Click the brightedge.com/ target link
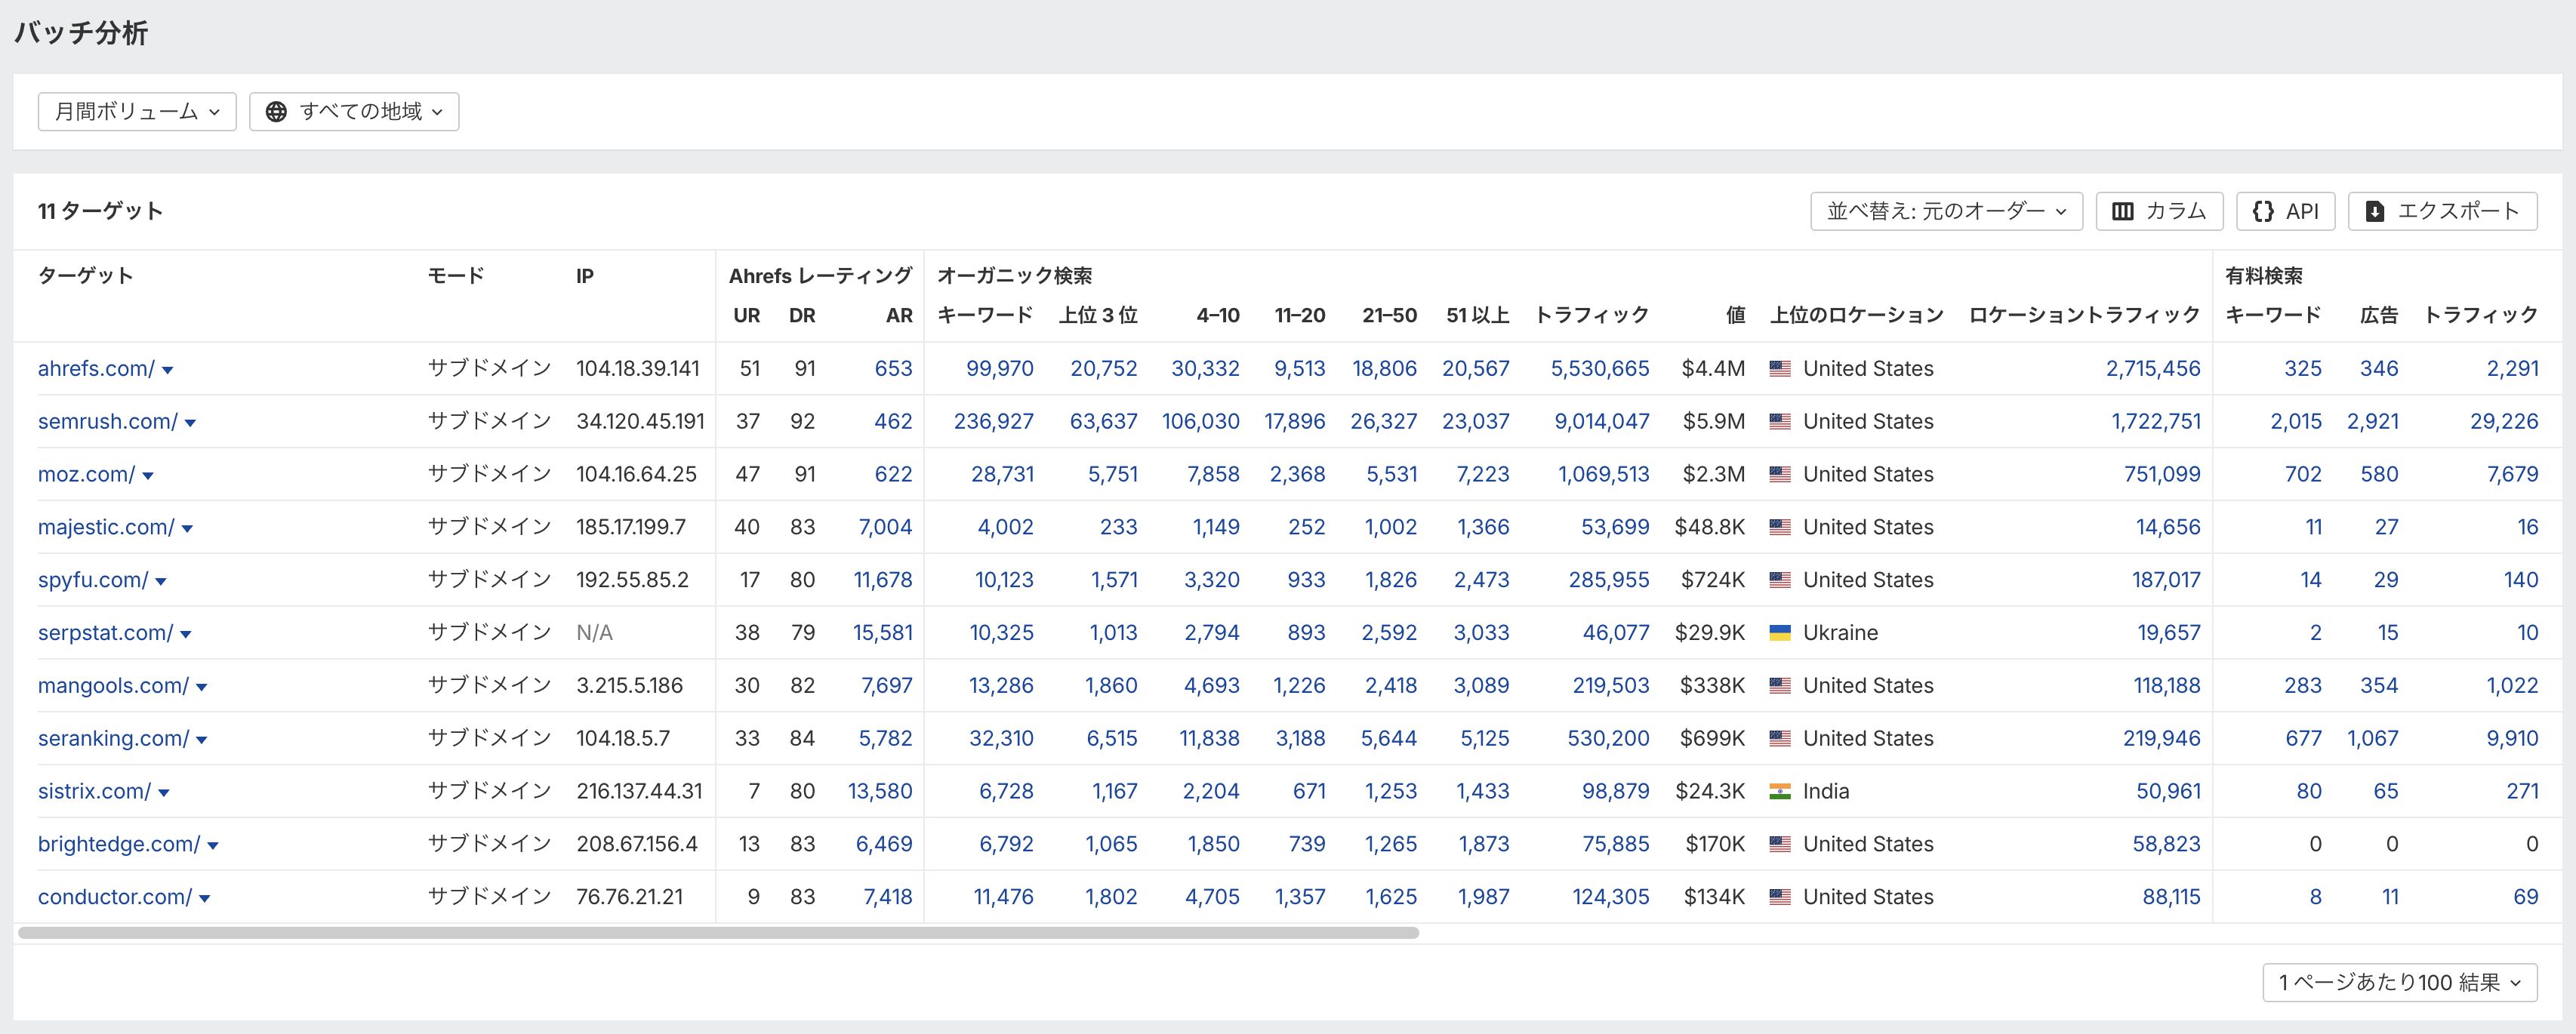 (119, 844)
